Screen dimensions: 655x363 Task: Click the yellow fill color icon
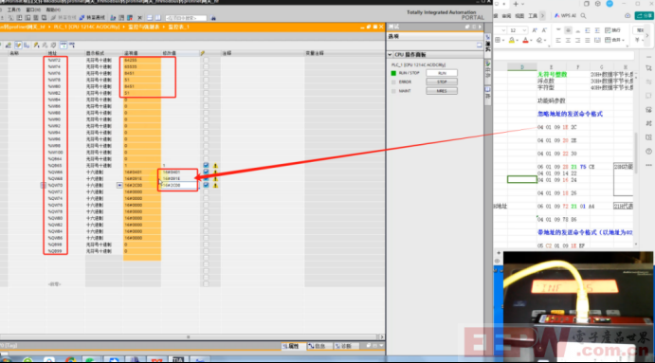coord(512,41)
